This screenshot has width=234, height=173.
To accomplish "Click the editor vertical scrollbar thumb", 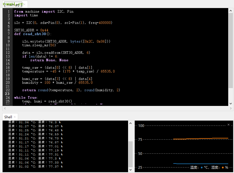I will point(231,50).
